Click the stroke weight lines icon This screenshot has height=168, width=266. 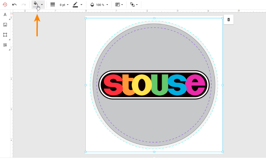53,5
